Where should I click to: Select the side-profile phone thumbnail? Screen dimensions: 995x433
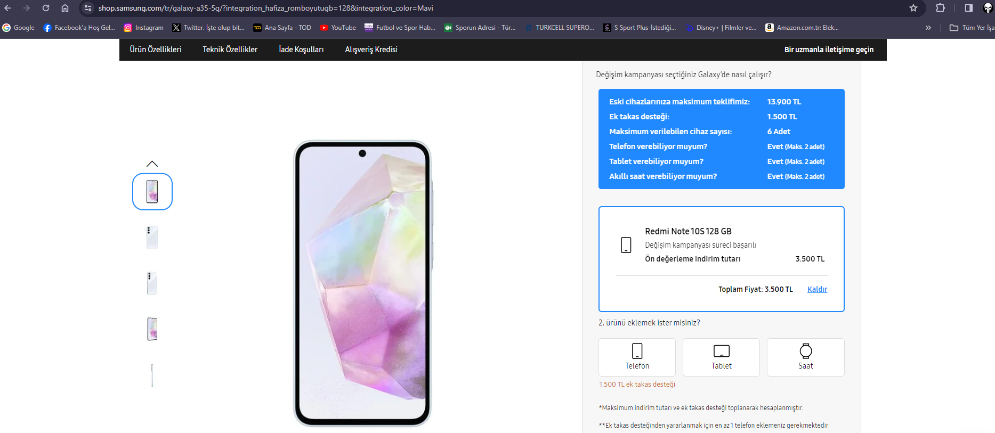tap(152, 375)
